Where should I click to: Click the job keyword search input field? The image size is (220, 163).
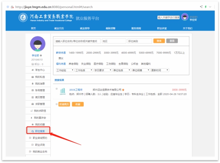78,41
